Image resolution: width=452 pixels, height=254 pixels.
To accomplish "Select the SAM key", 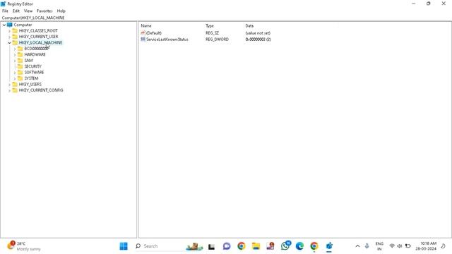I will [28, 61].
